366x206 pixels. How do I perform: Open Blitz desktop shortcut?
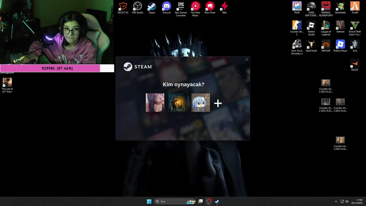pyautogui.click(x=224, y=8)
